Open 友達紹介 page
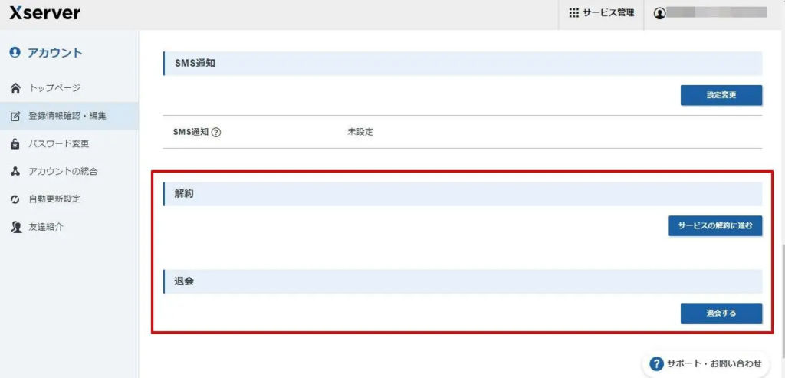 pyautogui.click(x=69, y=227)
